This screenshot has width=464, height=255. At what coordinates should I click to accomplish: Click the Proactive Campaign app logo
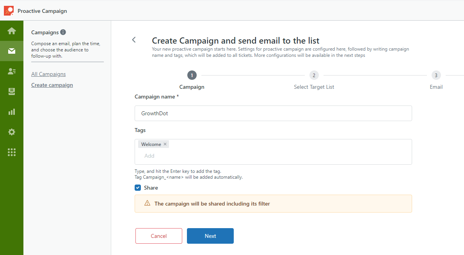pyautogui.click(x=9, y=11)
